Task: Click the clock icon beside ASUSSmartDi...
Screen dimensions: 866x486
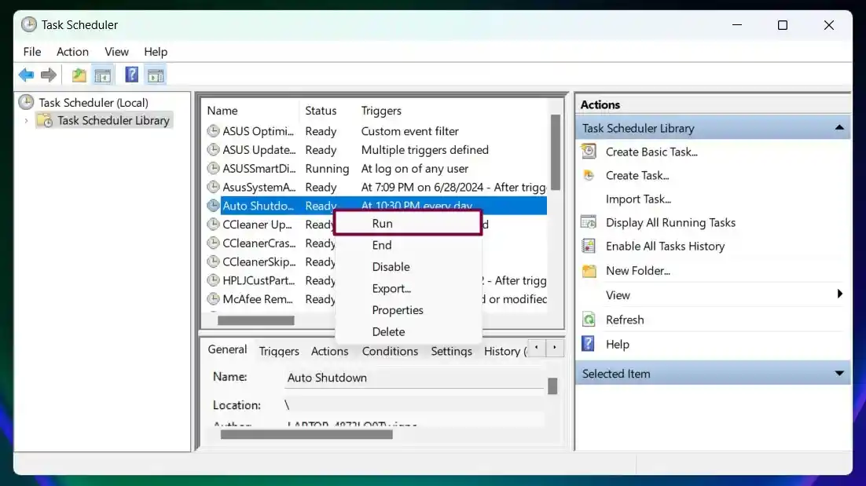Action: [x=213, y=168]
